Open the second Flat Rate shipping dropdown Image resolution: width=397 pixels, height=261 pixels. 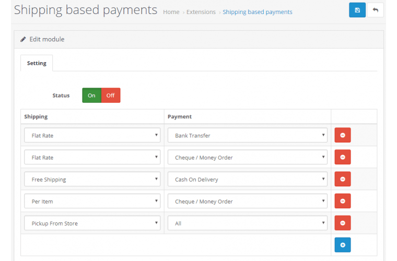[92, 157]
